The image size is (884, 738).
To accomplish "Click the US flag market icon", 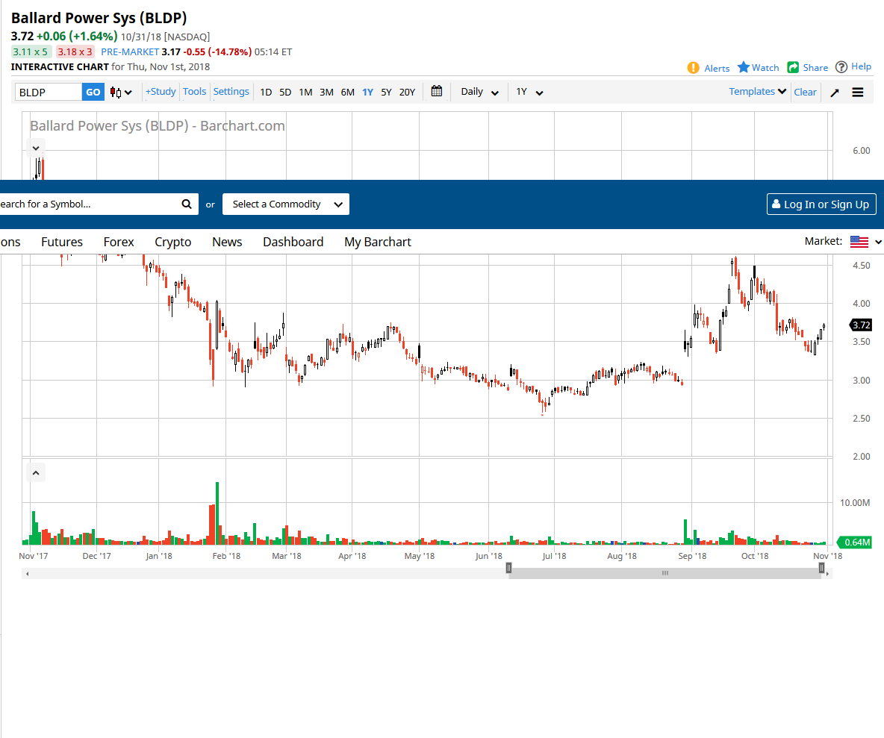I will coord(859,242).
